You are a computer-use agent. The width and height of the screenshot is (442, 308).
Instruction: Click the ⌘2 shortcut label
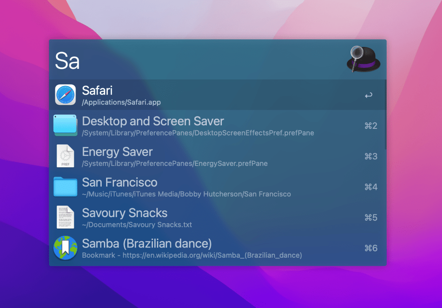(x=370, y=125)
